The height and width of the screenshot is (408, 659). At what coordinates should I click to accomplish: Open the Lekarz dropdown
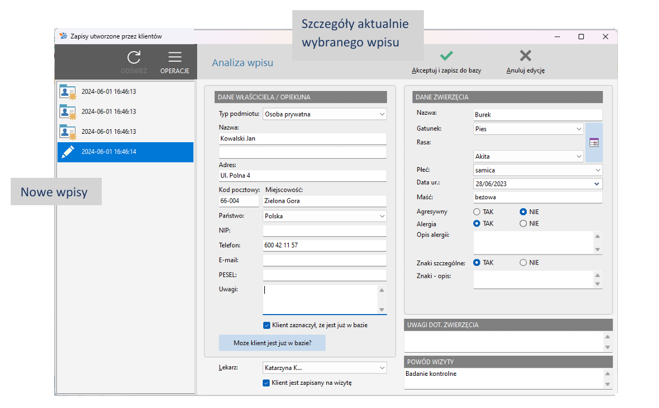point(324,368)
